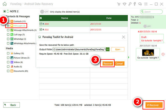Click the Call Logs phone icon
This screenshot has width=166, height=110.
tap(12, 35)
